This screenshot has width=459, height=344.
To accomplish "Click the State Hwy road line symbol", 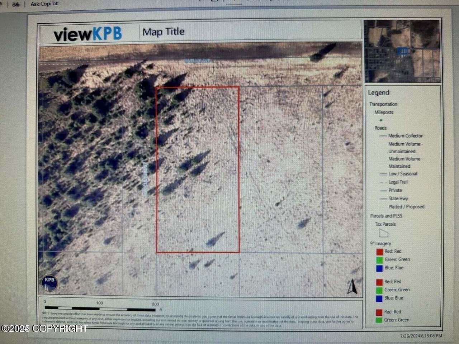I will click(x=383, y=199).
